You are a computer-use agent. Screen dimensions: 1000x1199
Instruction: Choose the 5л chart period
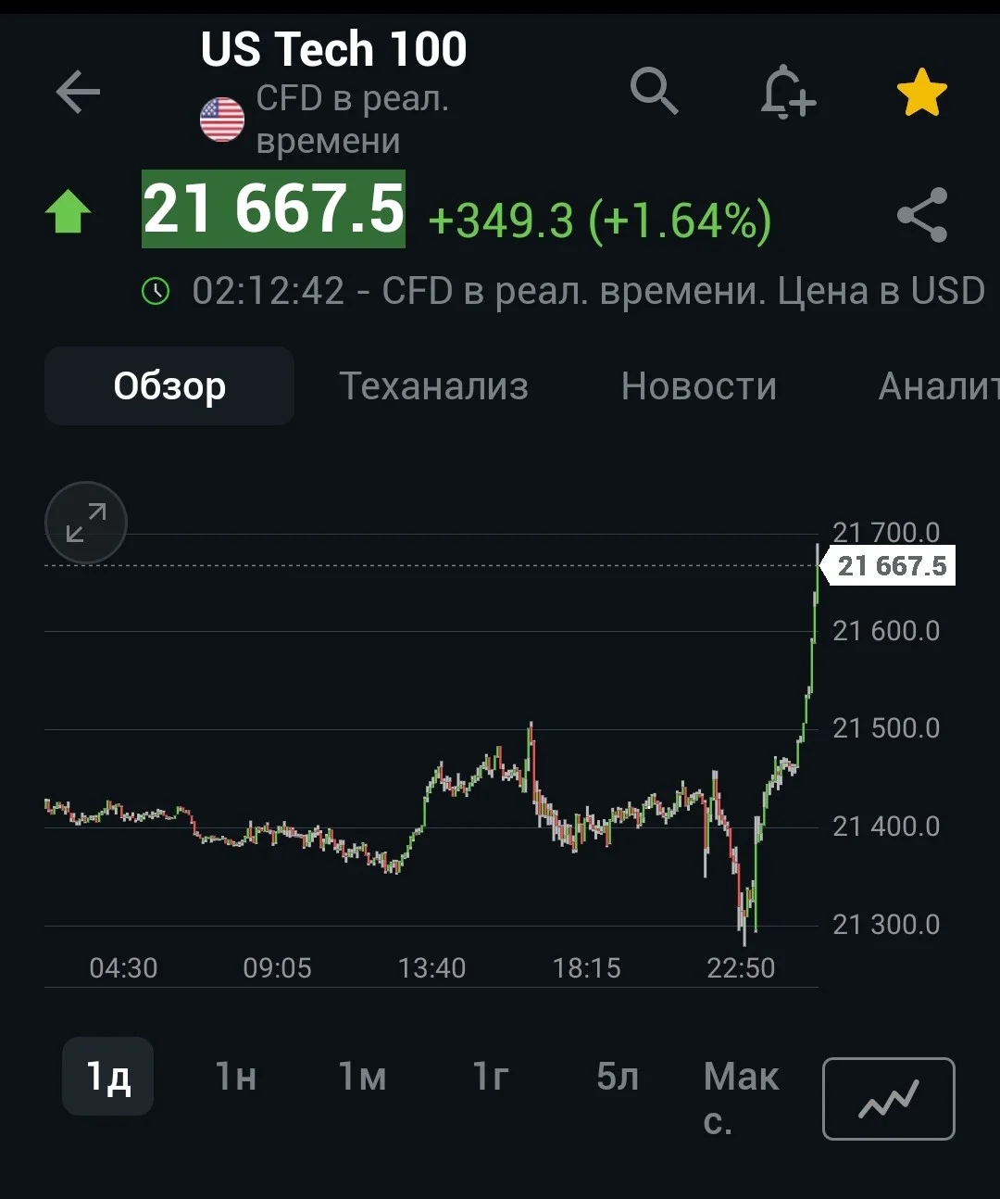tap(618, 1077)
